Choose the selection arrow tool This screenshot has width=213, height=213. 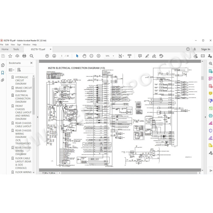pyautogui.click(x=77, y=56)
